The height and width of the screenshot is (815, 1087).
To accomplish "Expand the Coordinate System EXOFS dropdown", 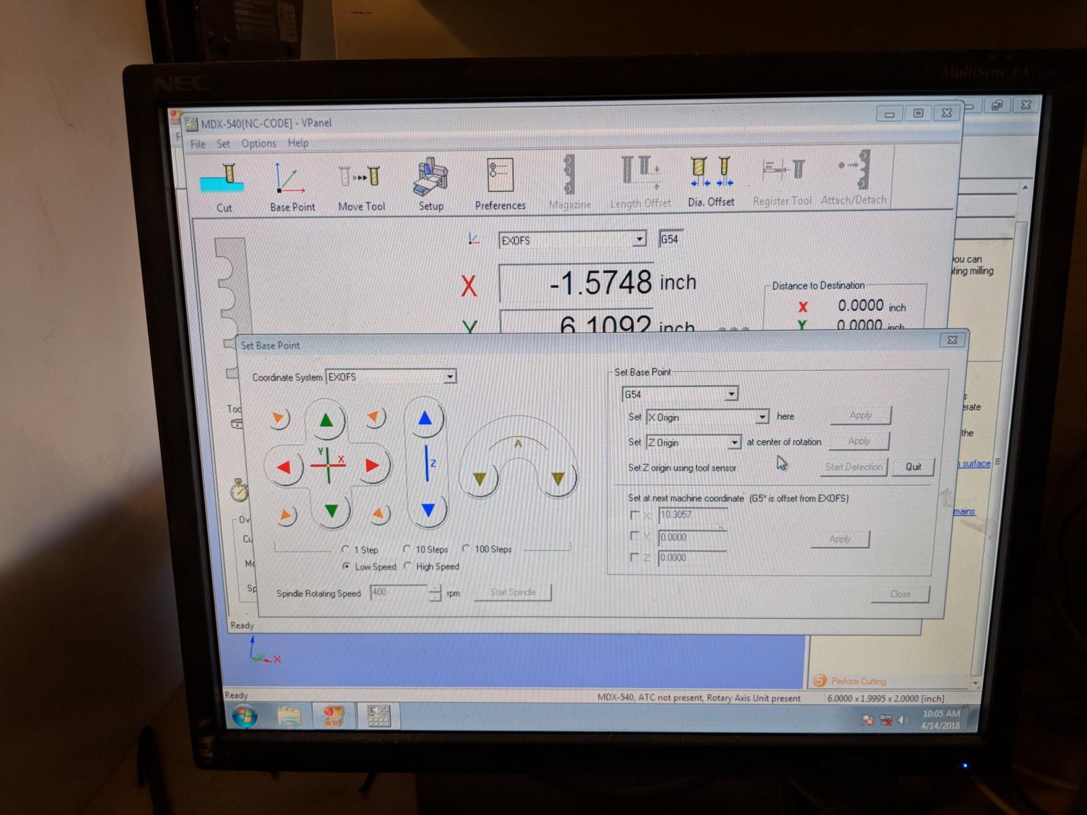I will tap(449, 377).
